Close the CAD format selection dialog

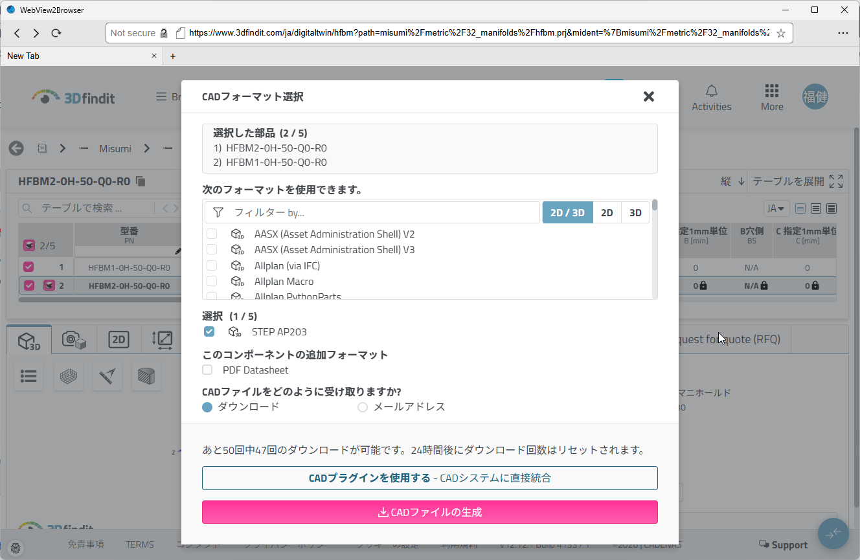pos(648,96)
